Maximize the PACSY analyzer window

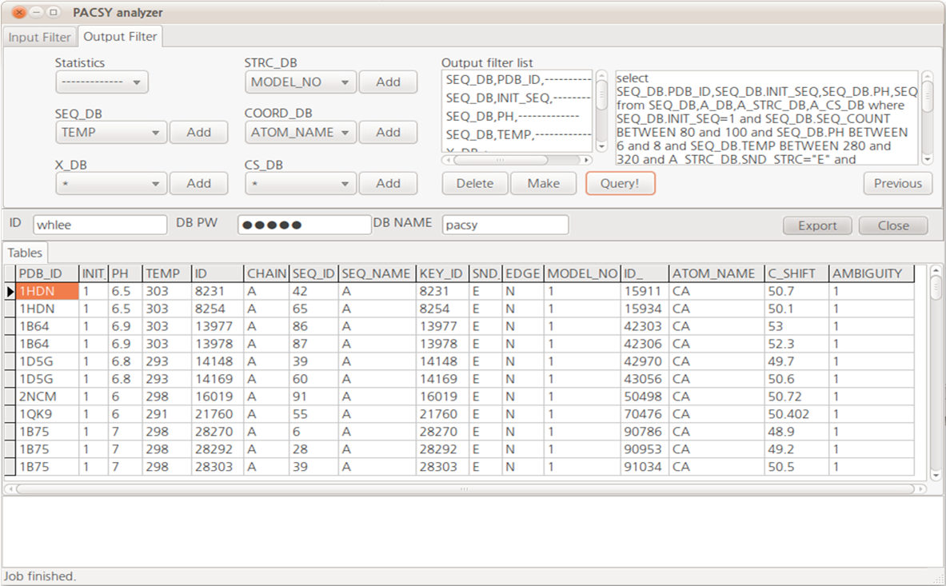53,12
